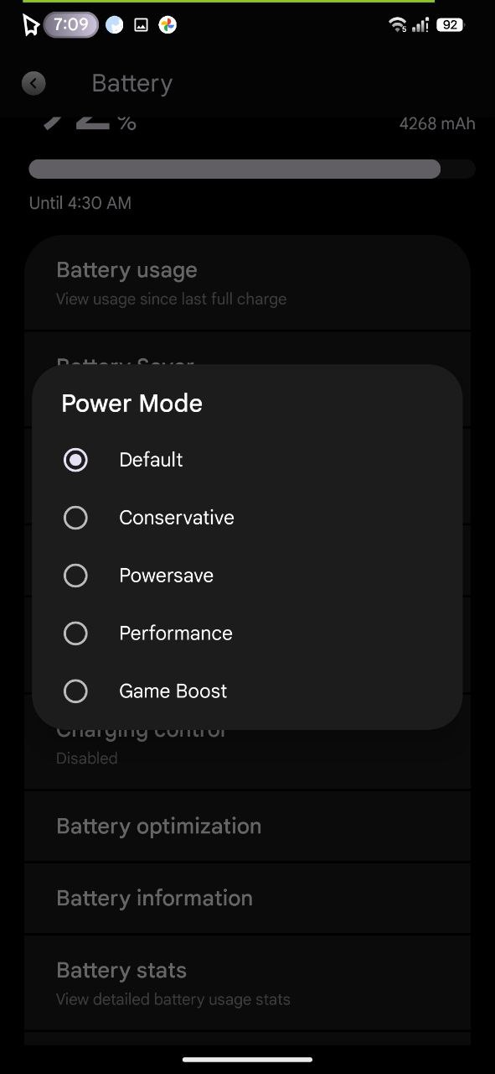Tap the battery charge progress bar
Screen dimensions: 495x1074
tap(251, 169)
